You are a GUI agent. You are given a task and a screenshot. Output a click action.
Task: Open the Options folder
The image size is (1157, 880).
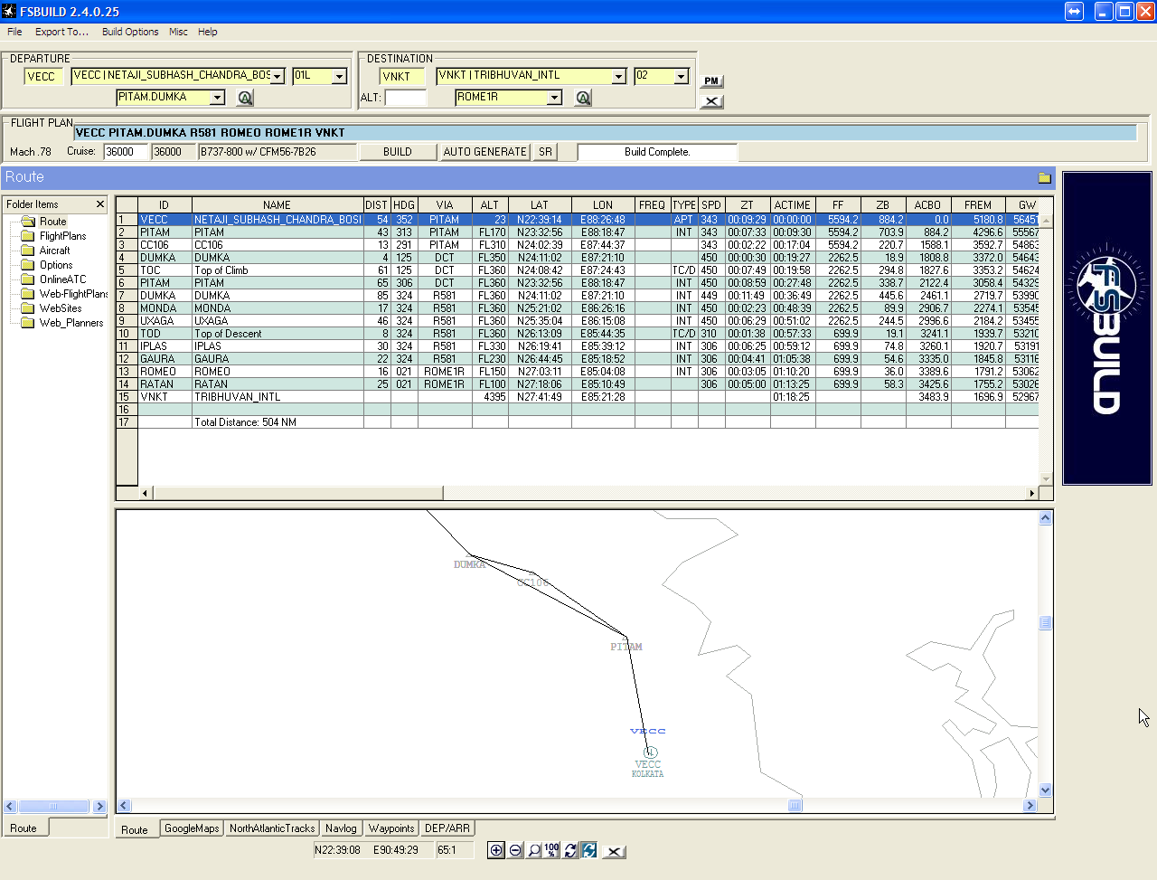click(47, 265)
